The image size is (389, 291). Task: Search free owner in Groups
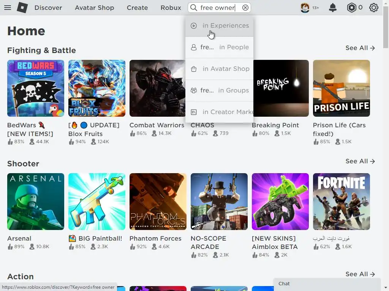(x=219, y=90)
